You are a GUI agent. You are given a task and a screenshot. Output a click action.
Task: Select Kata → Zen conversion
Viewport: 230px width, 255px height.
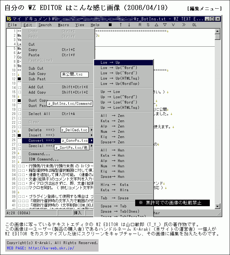[123, 121]
